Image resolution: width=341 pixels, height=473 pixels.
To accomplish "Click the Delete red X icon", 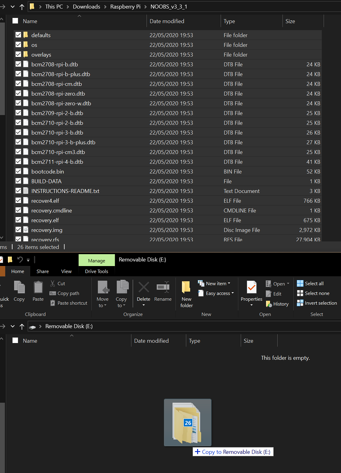I will (144, 288).
